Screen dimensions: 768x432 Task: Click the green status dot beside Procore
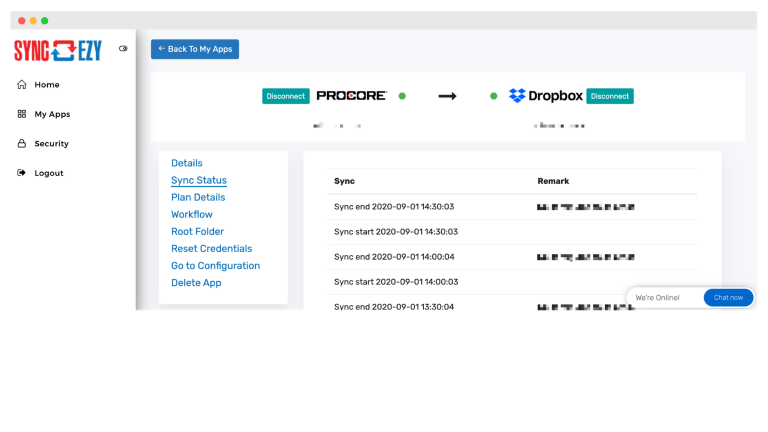click(x=402, y=95)
